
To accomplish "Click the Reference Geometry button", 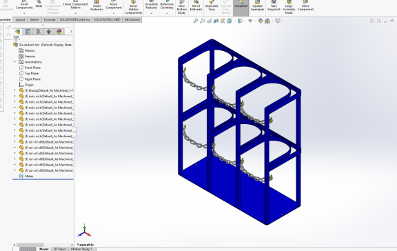I will click(x=167, y=6).
